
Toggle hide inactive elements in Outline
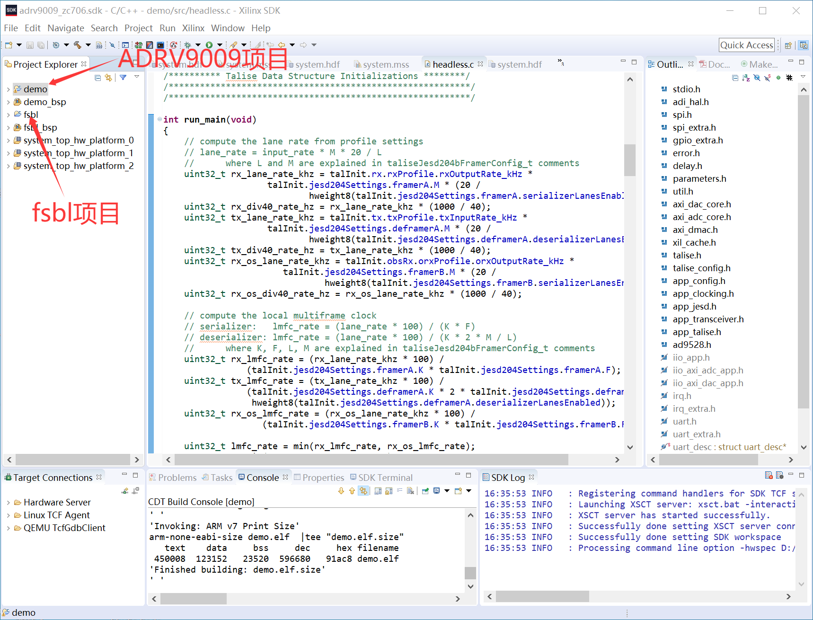point(789,78)
